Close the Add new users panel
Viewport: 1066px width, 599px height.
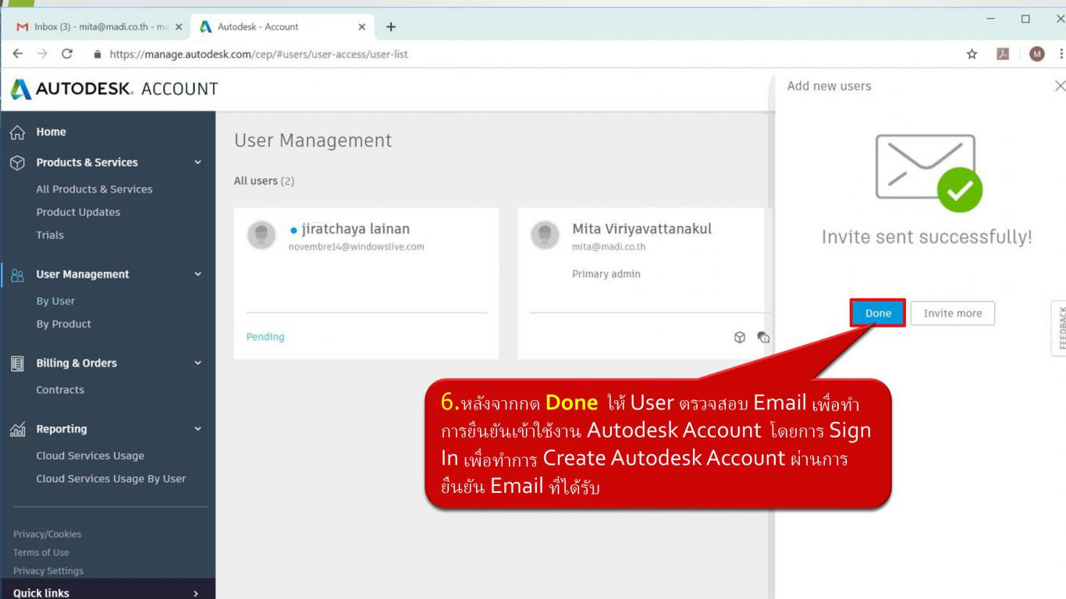point(1059,86)
